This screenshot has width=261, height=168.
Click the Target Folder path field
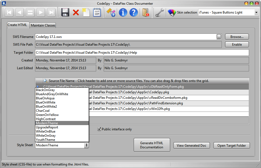coord(142,53)
